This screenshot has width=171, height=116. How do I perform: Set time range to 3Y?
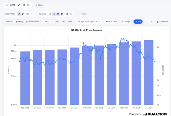[52, 22]
